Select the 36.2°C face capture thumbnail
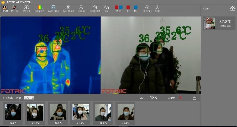The image size is (237, 127). tap(125, 113)
